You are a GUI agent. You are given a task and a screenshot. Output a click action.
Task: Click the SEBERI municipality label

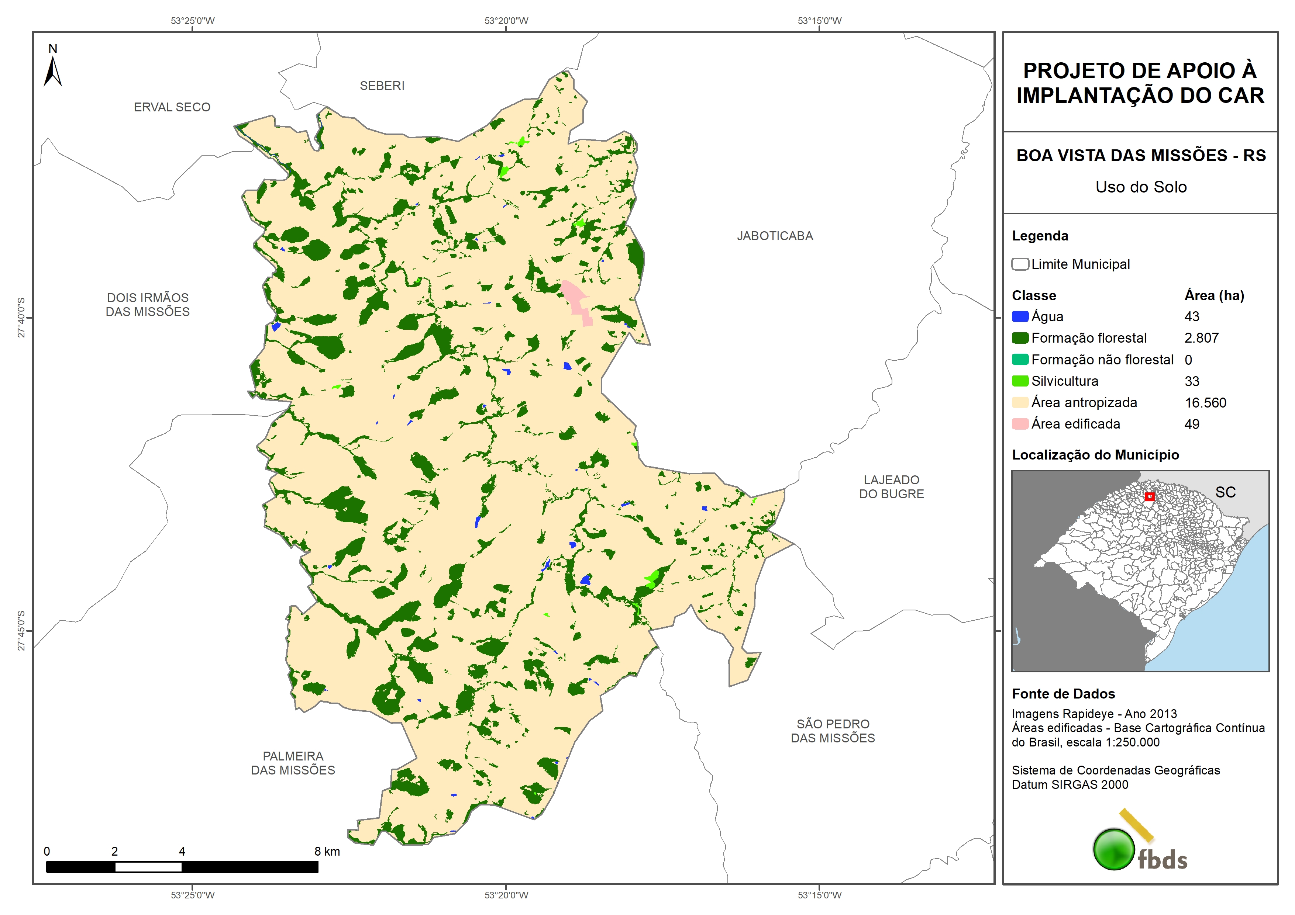point(382,86)
